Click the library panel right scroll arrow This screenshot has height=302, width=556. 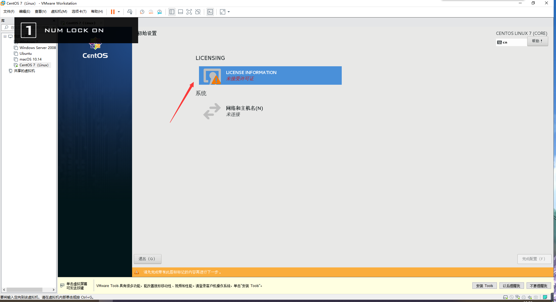coord(53,290)
